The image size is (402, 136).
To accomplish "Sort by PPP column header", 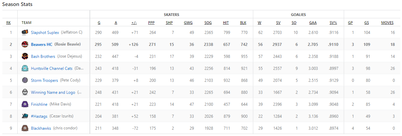I will coord(151,23).
